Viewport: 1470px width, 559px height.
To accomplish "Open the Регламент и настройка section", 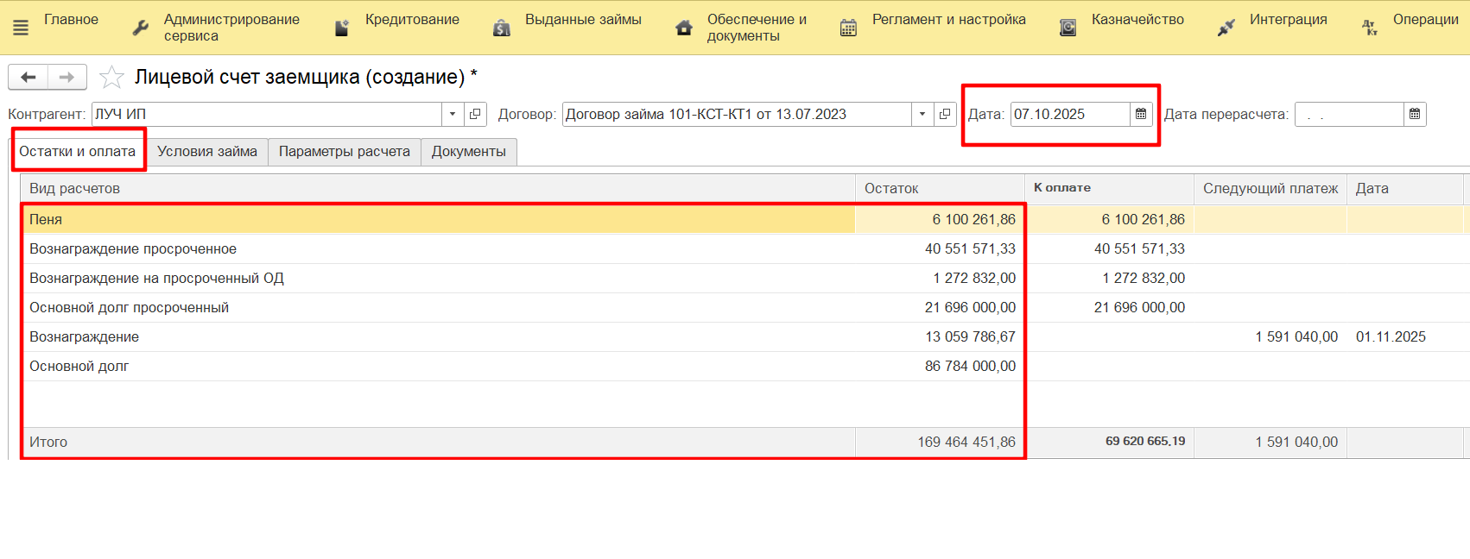I will point(949,19).
